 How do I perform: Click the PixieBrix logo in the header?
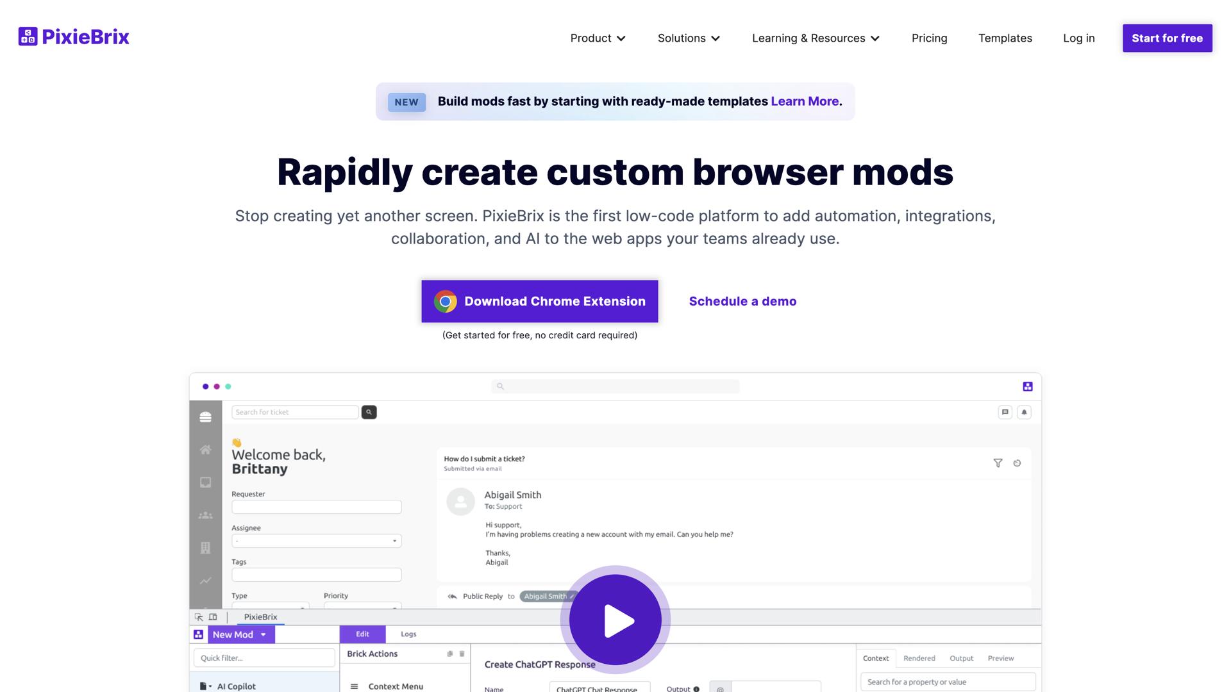74,37
